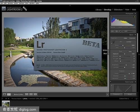
Task: Select the photo thumbnail in filmstrip
Action: pyautogui.click(x=6, y=104)
